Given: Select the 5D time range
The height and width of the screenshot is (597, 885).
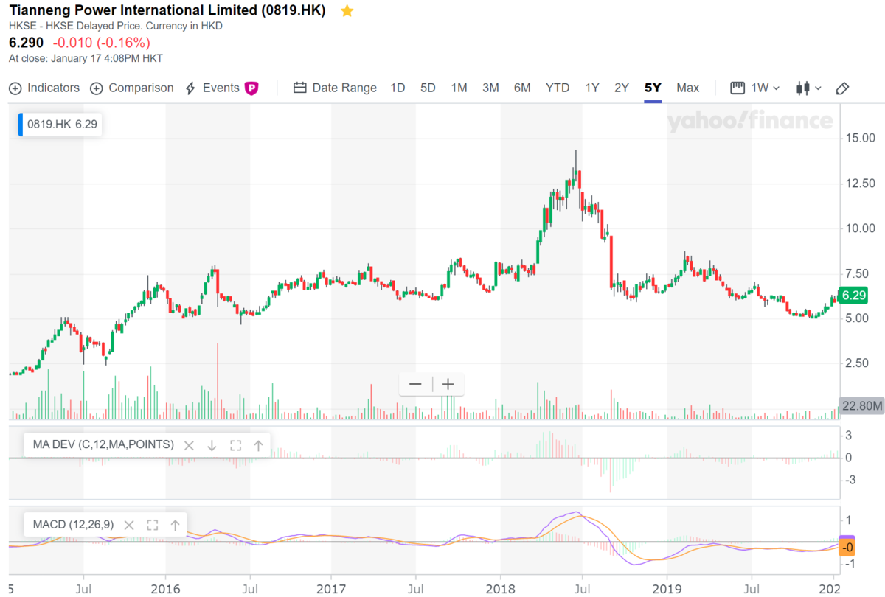Looking at the screenshot, I should pyautogui.click(x=428, y=88).
